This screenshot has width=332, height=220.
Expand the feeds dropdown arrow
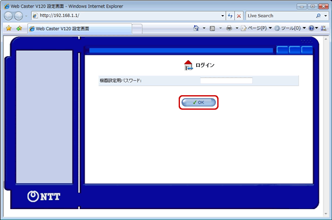(x=220, y=28)
